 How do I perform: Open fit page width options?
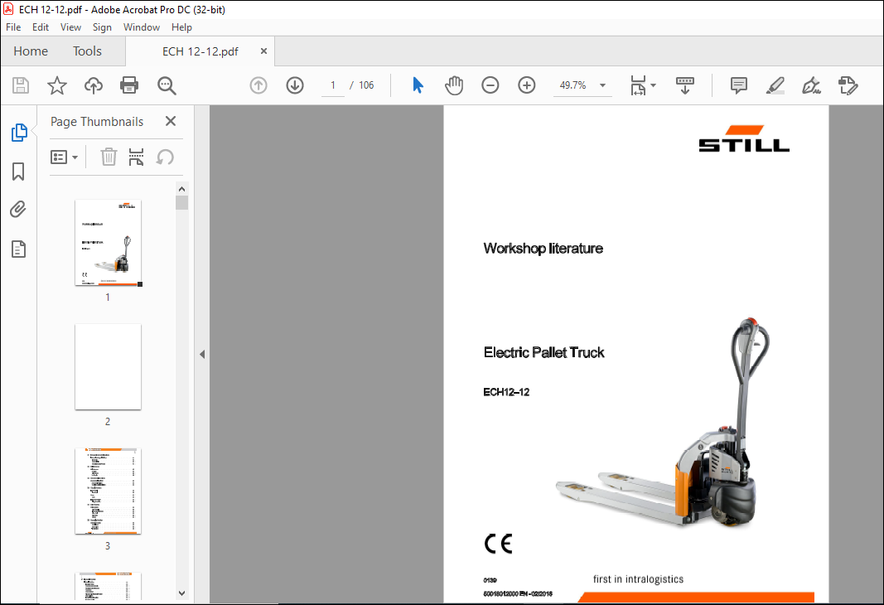coord(643,85)
